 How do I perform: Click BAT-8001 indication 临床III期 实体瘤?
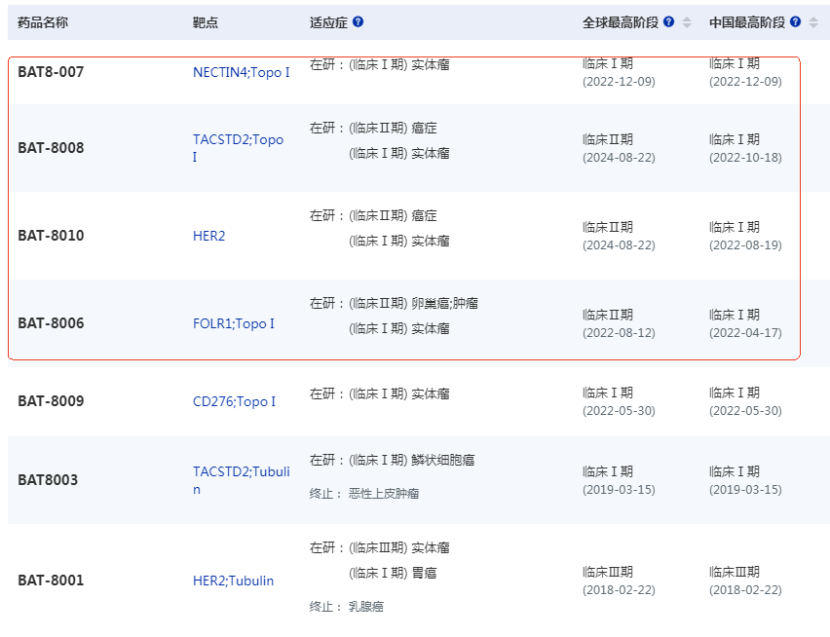pos(399,547)
